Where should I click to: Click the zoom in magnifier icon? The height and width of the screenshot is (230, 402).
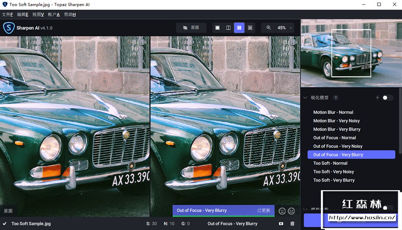[269, 28]
